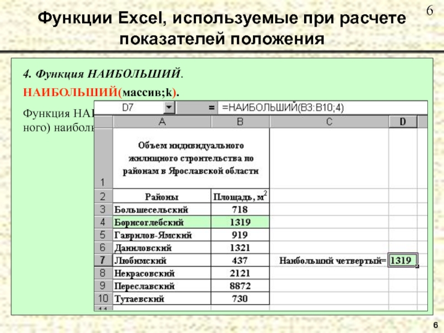This screenshot has height=333, width=444.
Task: Select cell 'Даниловский'
Action: [x=162, y=248]
